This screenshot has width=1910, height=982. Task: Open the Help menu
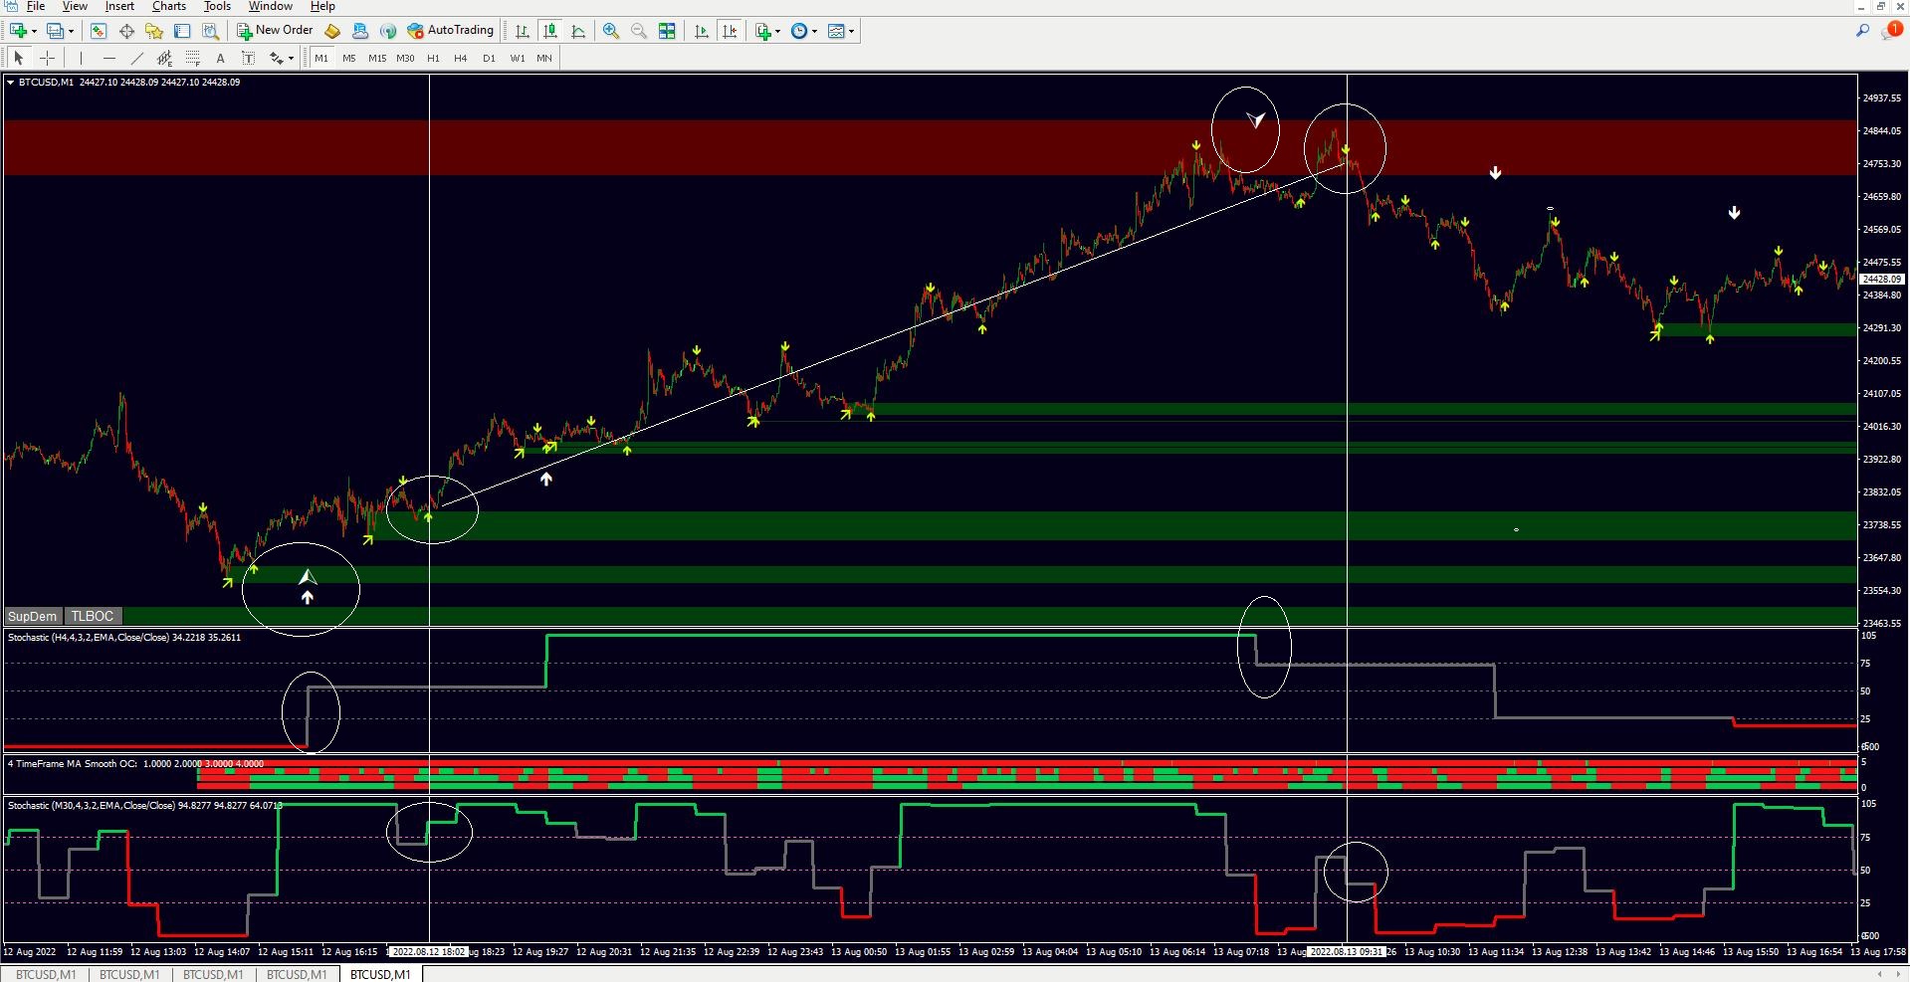(x=322, y=6)
